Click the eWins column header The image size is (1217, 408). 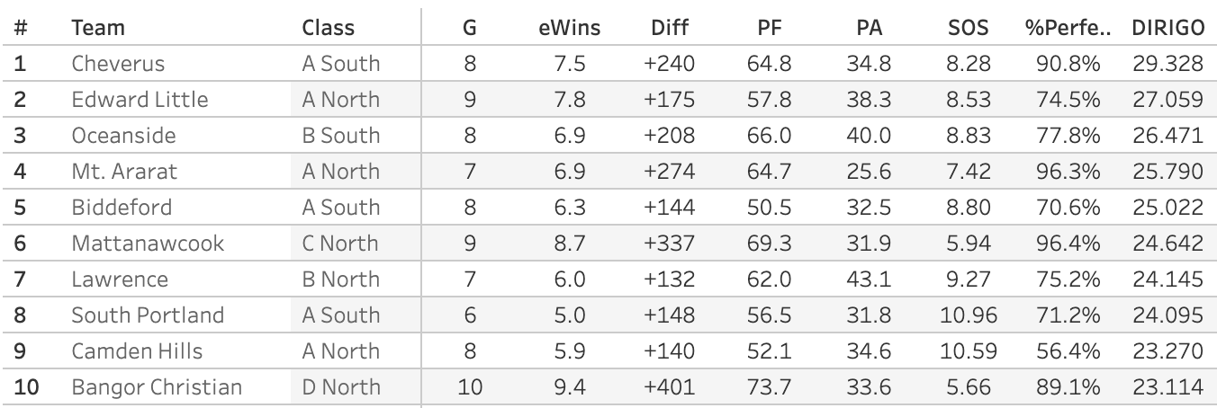pos(569,28)
